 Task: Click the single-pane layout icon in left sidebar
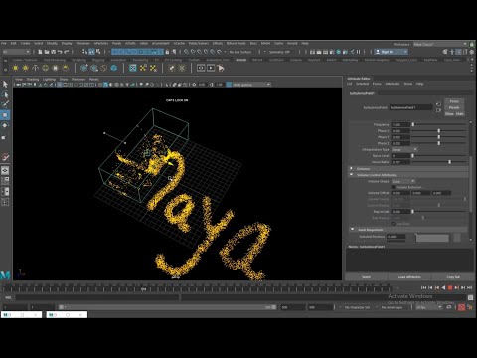[x=5, y=170]
